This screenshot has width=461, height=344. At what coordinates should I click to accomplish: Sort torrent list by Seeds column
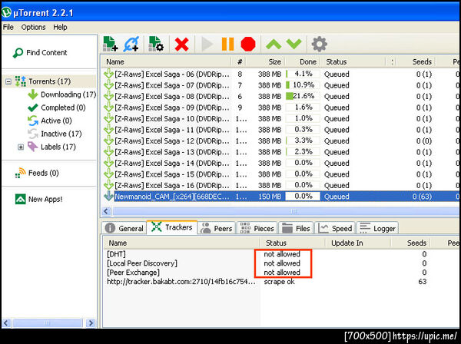pyautogui.click(x=416, y=61)
